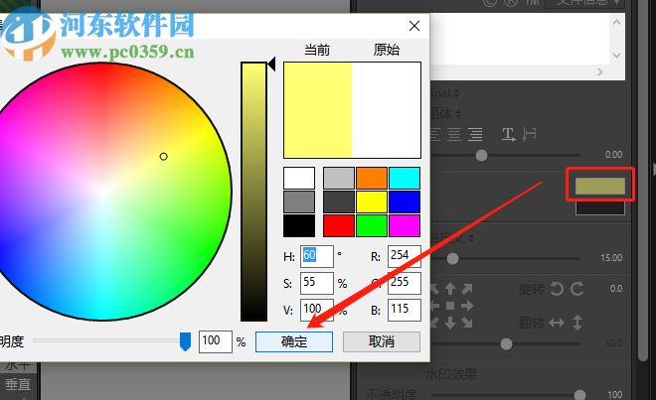656x400 pixels.
Task: Pick the black preset swatch
Action: pos(299,225)
